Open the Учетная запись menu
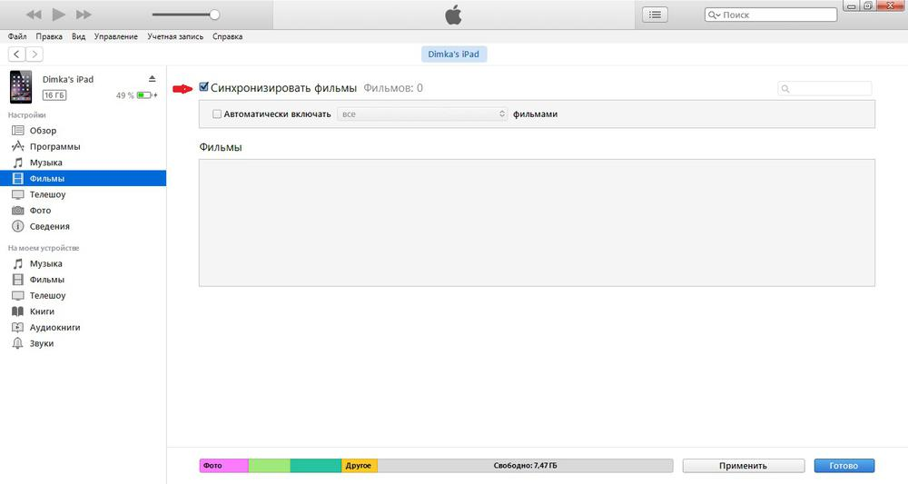The height and width of the screenshot is (484, 908). pos(175,36)
